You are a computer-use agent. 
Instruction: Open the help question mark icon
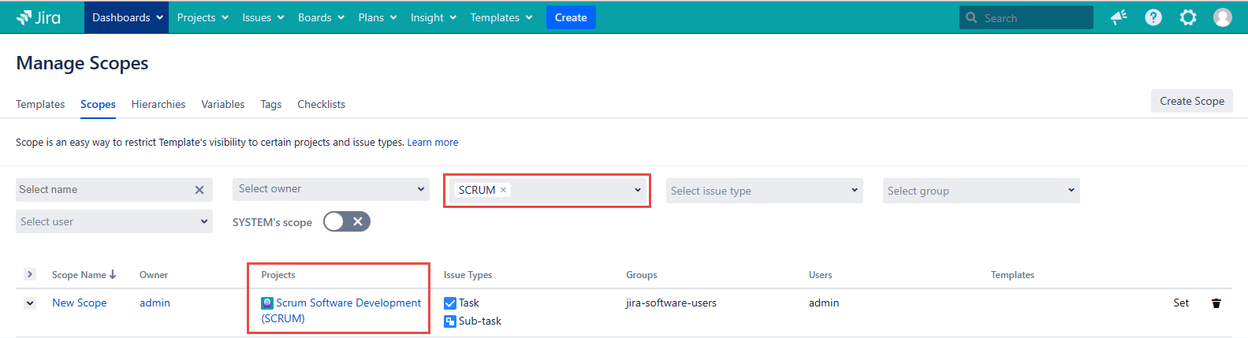[1153, 17]
